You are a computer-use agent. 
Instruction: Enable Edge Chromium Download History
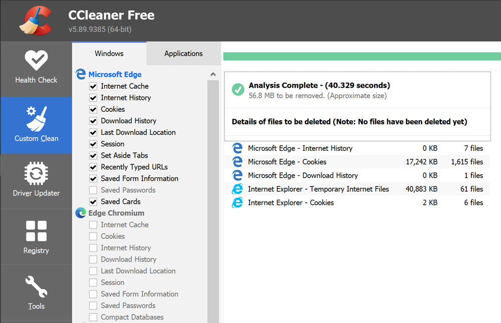pyautogui.click(x=93, y=259)
